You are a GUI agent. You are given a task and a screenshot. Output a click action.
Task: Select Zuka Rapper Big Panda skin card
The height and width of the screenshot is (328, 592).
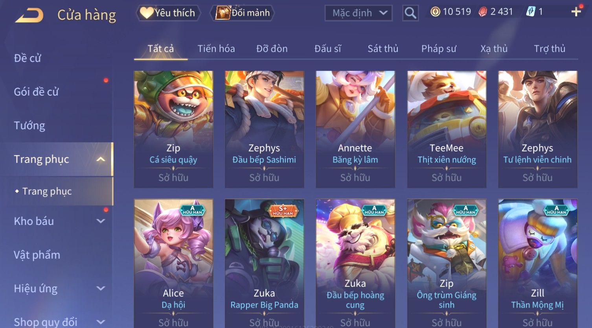coord(264,264)
